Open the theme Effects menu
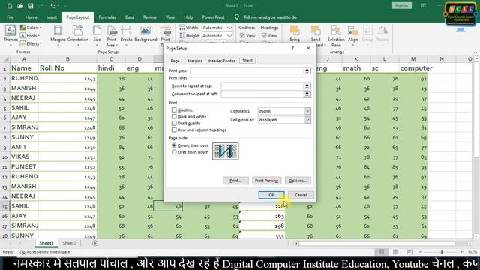The image size is (480, 270). 31,43
